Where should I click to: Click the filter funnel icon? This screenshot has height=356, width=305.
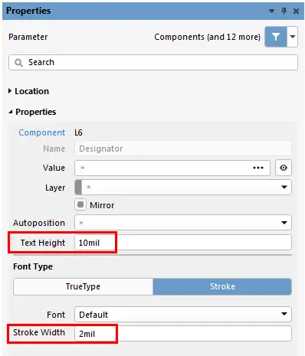tap(276, 37)
